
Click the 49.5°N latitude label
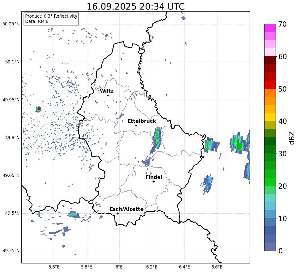tap(12, 213)
